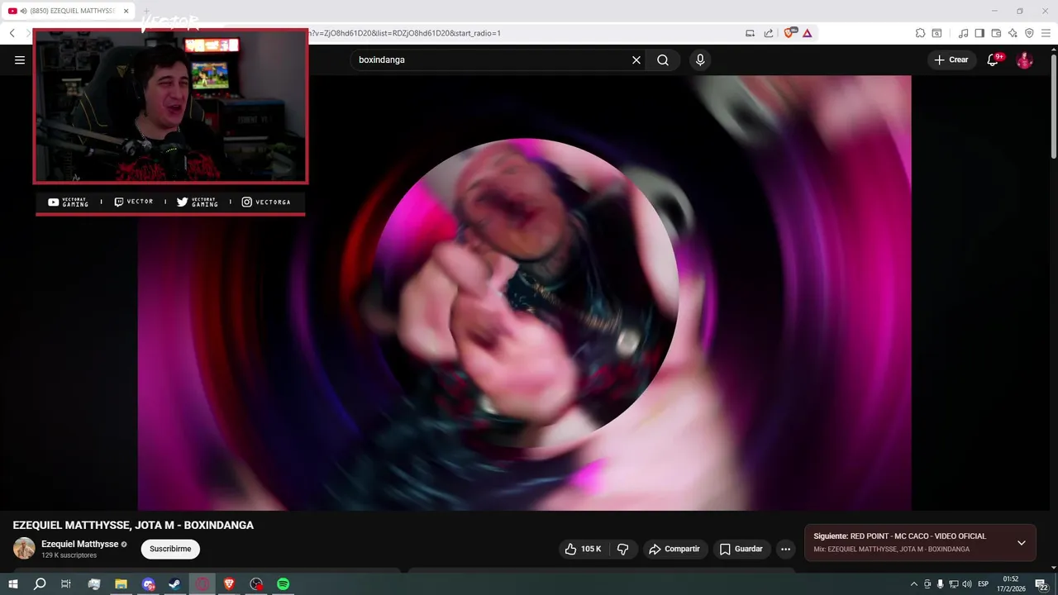Expand the Siguiente mix playlist panel

[1021, 543]
